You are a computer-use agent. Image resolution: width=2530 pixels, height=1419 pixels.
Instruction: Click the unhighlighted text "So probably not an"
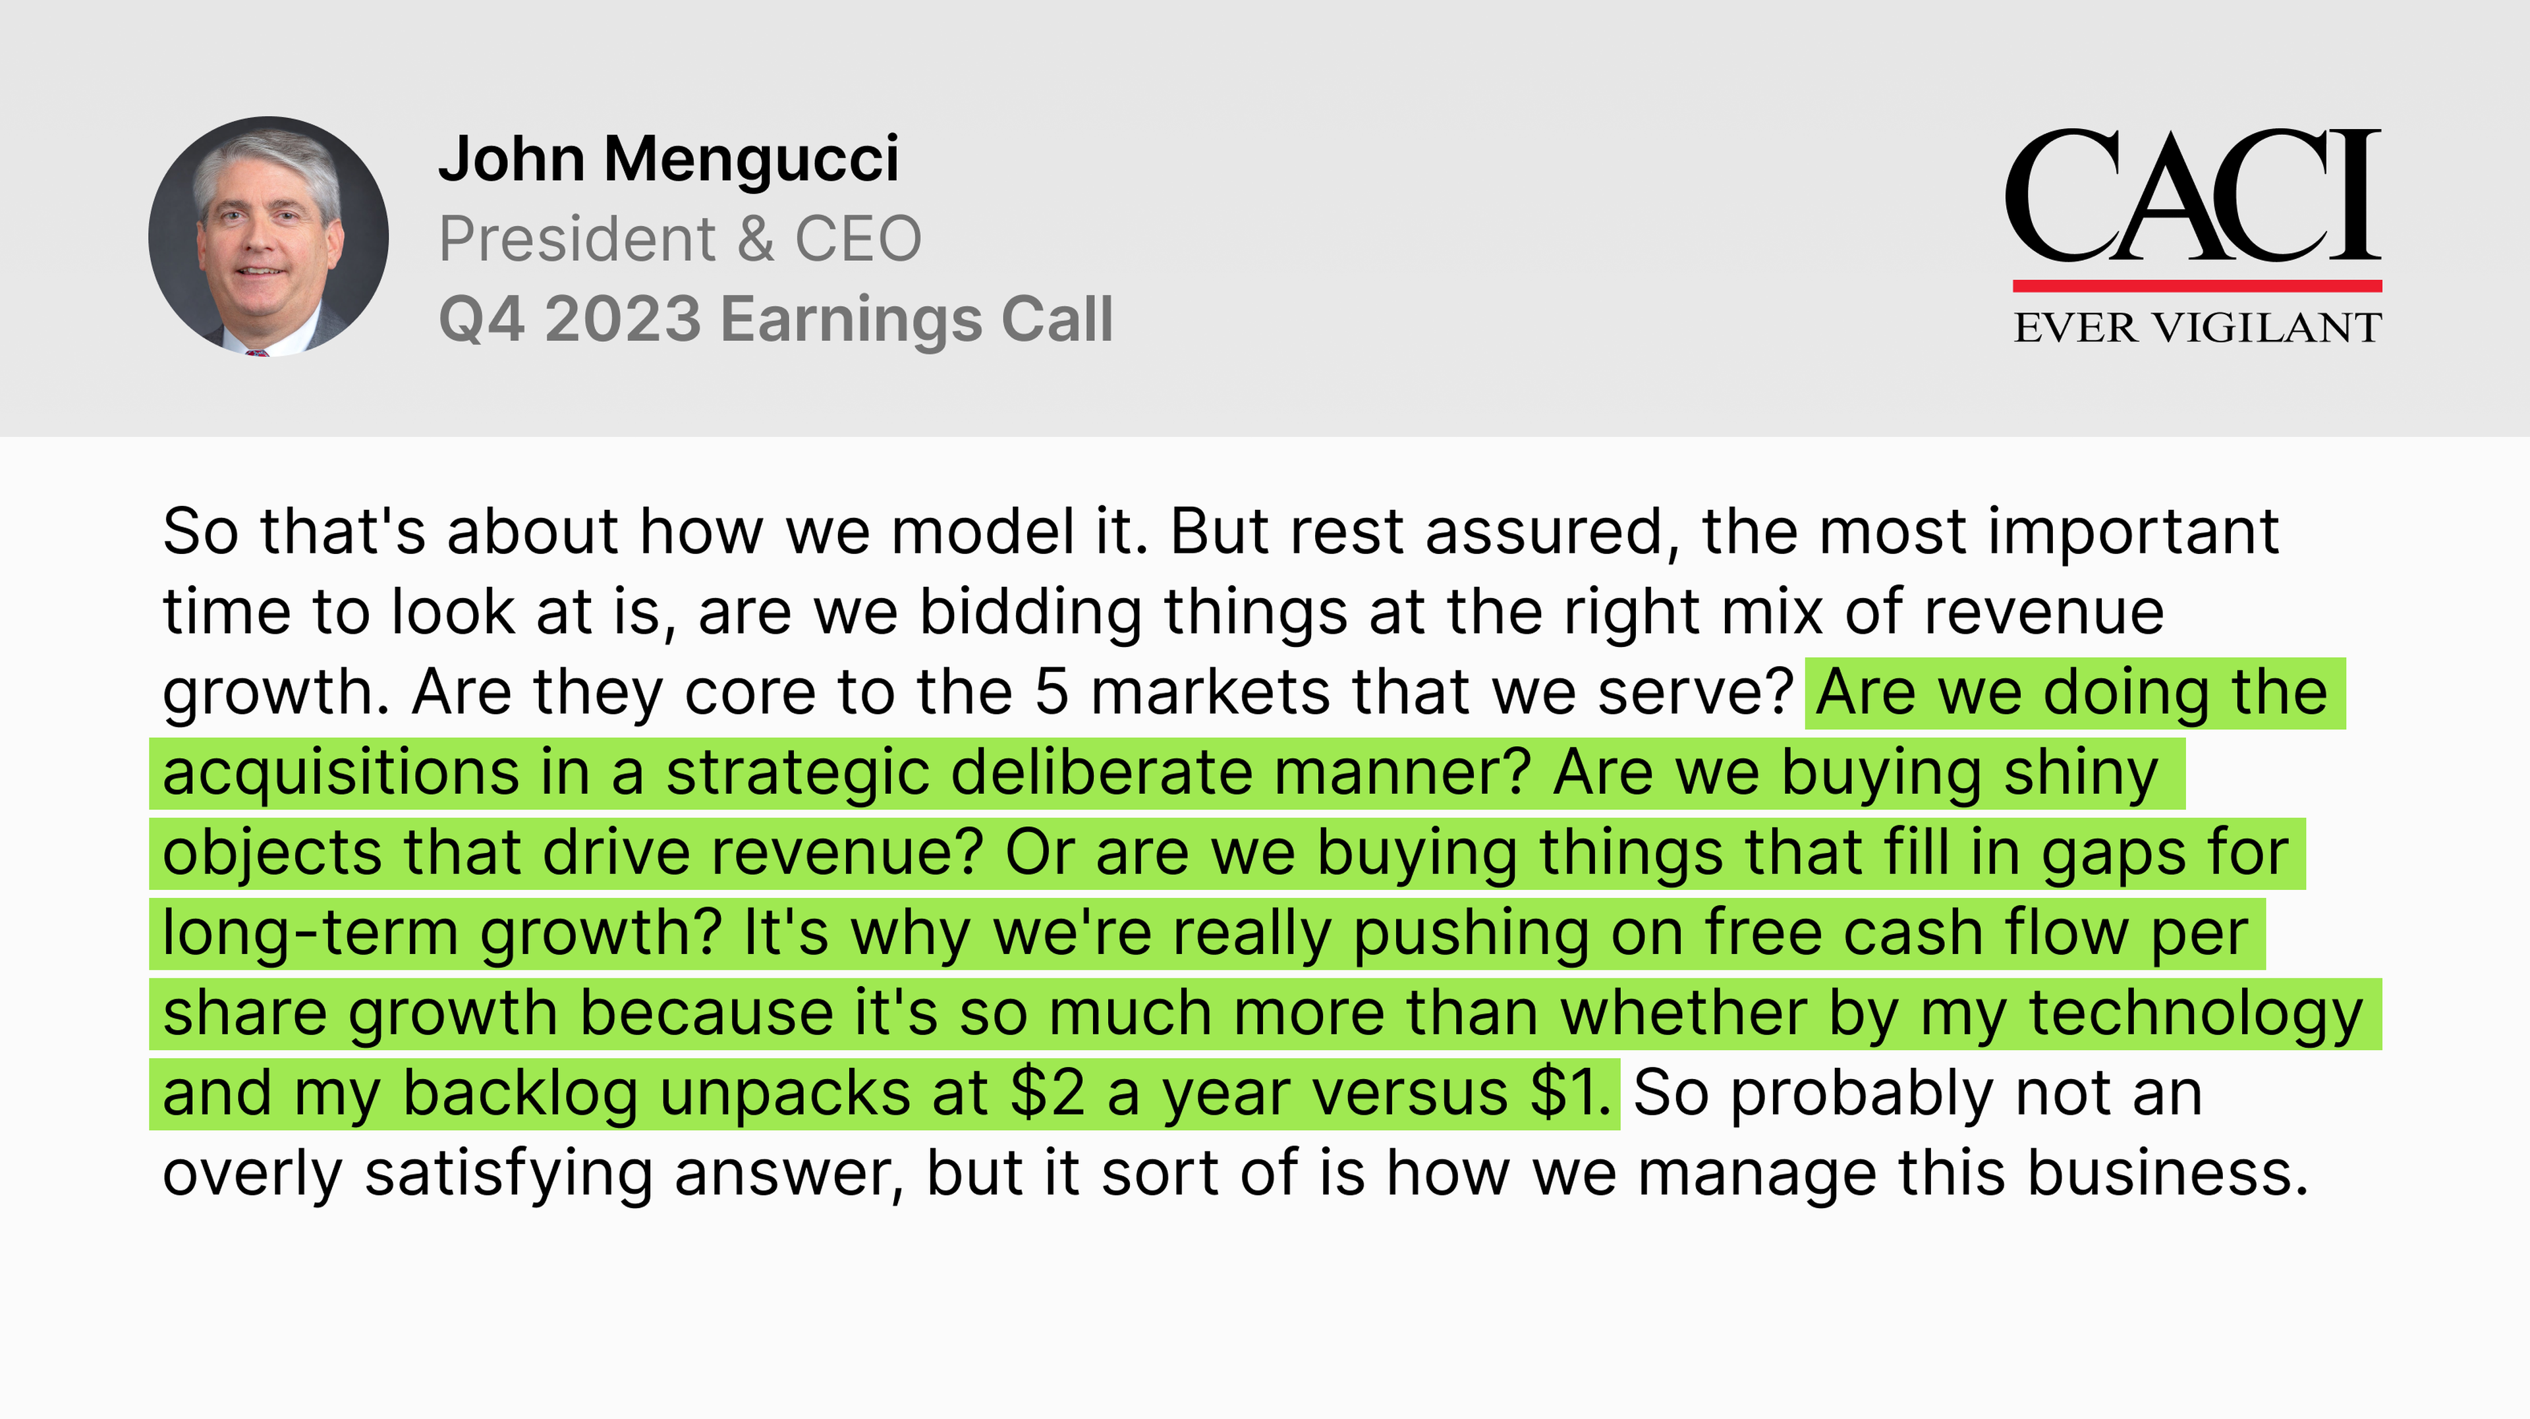pos(1918,1094)
